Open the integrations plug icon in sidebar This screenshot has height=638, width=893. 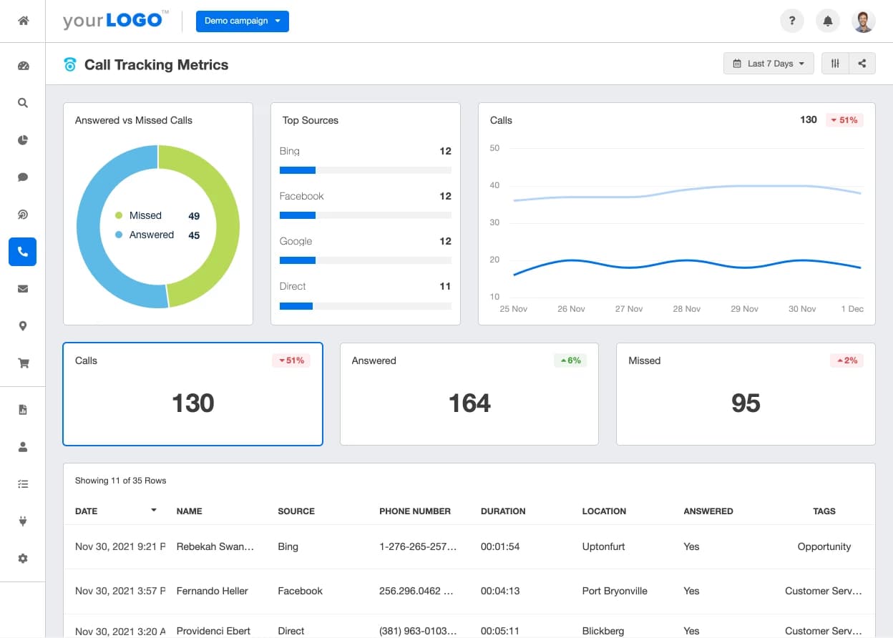(22, 521)
